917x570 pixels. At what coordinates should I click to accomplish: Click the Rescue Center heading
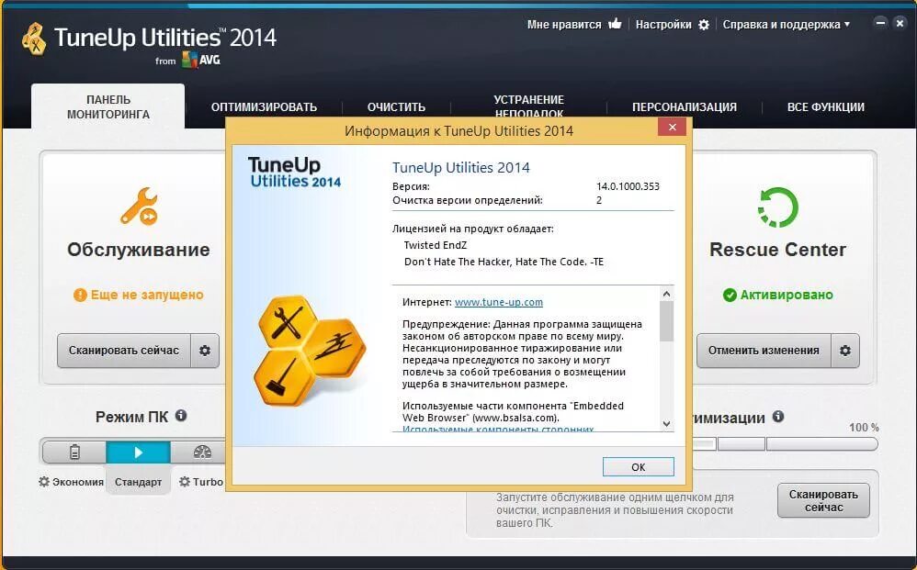click(778, 250)
